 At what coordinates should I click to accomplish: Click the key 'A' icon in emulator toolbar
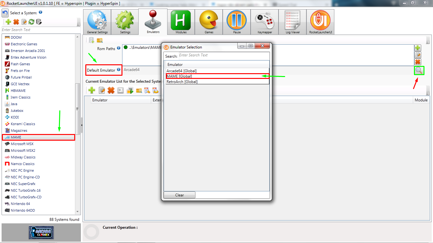point(121,91)
